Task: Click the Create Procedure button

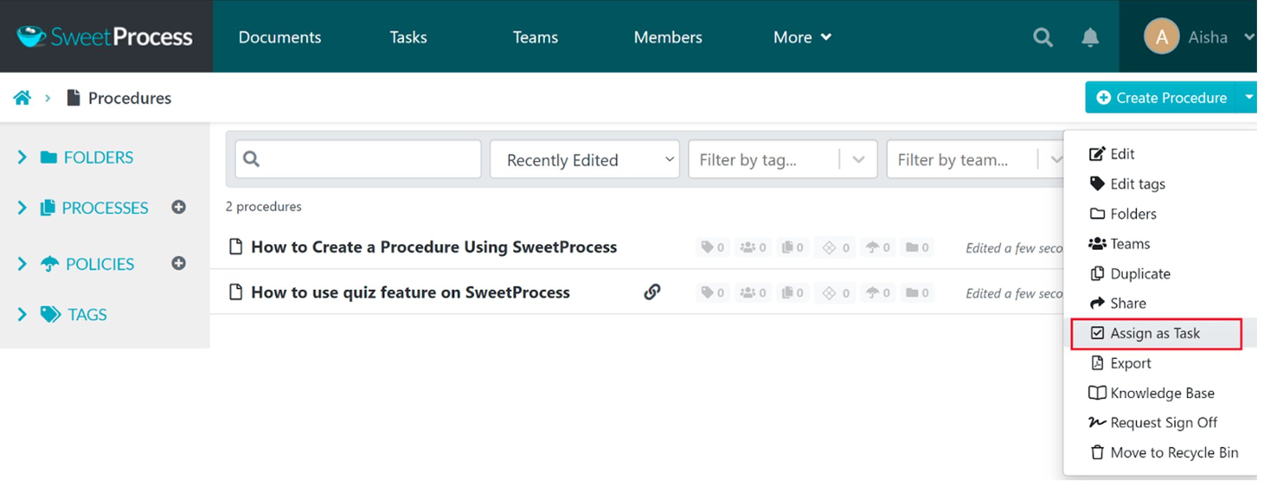Action: click(x=1165, y=98)
